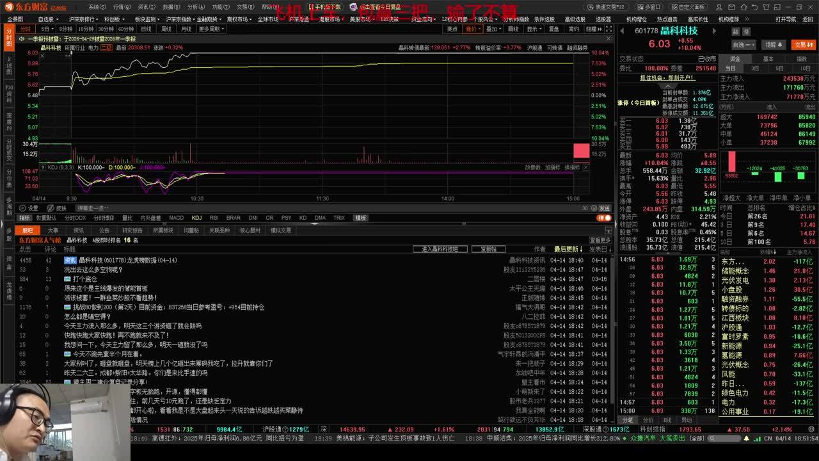Viewport: 819px width, 461px height.
Task: Click the red volume bar swatch
Action: [x=581, y=150]
